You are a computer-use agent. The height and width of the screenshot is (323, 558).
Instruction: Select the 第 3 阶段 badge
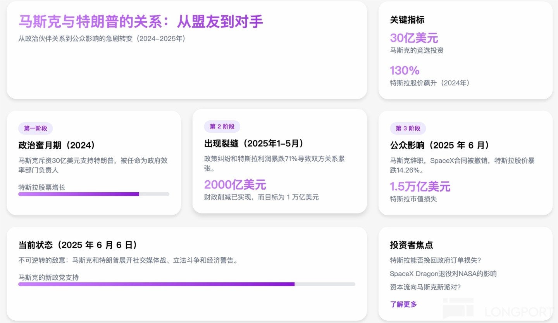point(408,128)
